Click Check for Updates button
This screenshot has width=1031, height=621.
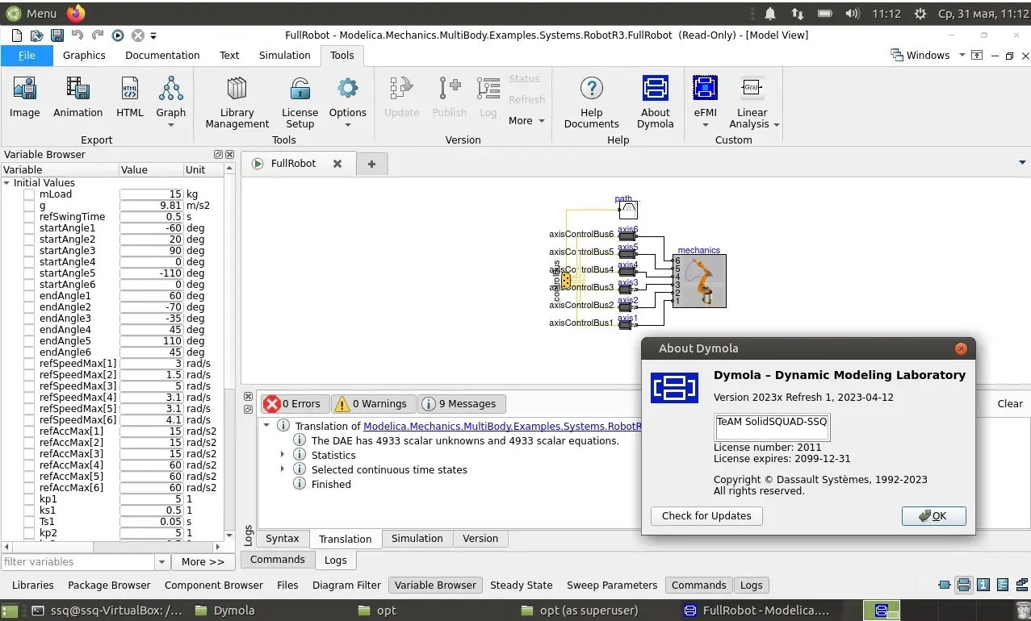(x=706, y=516)
